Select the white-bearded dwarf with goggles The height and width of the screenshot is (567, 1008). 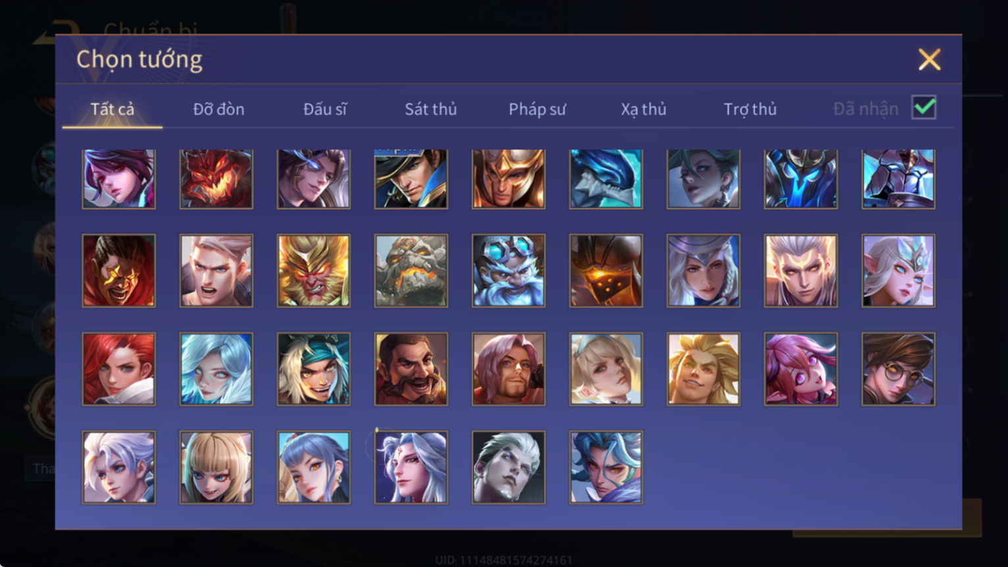click(509, 271)
